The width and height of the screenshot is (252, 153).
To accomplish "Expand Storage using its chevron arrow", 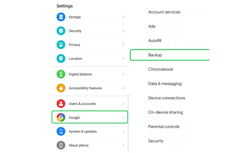I will 123,17.
